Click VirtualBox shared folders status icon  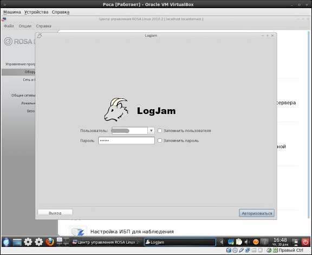point(253,250)
